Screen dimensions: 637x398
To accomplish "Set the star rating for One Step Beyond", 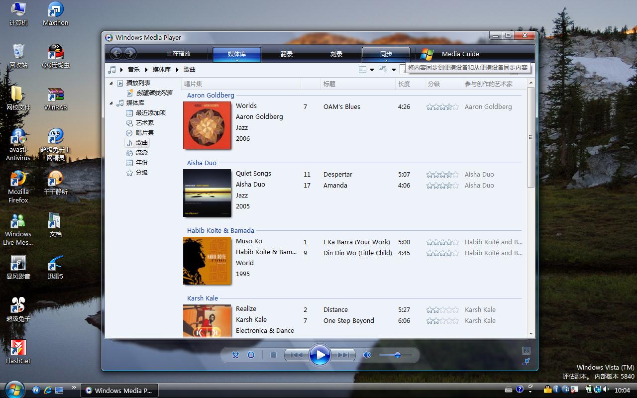I will click(x=442, y=320).
